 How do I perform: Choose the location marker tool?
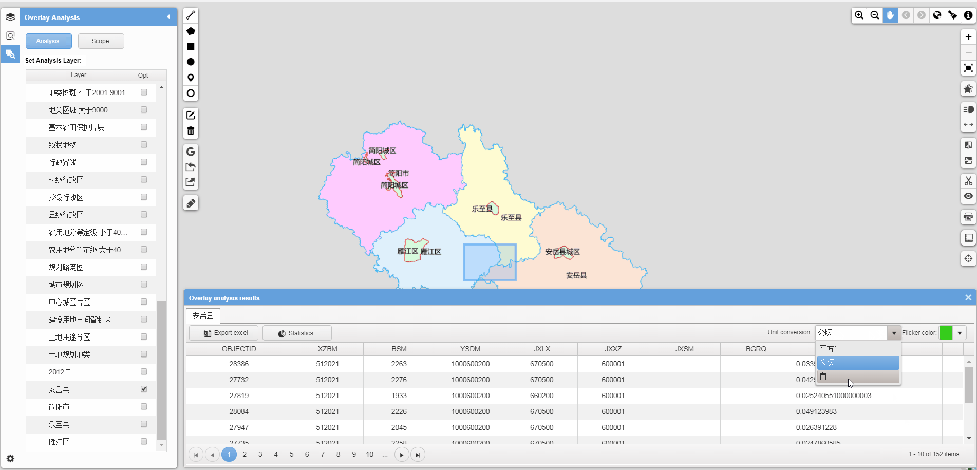click(191, 78)
